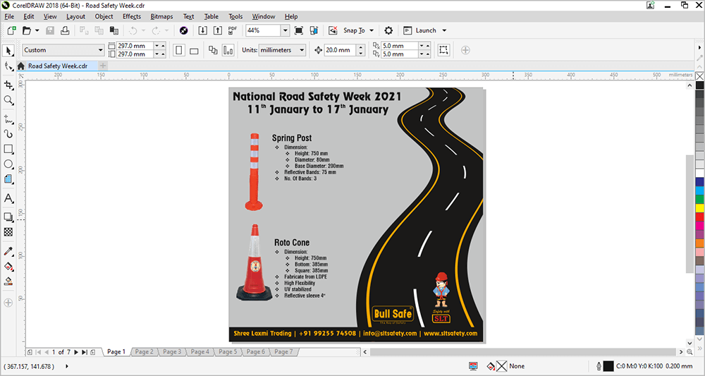Click the No Color swatch atop palette
The height and width of the screenshot is (376, 705).
pos(699,76)
